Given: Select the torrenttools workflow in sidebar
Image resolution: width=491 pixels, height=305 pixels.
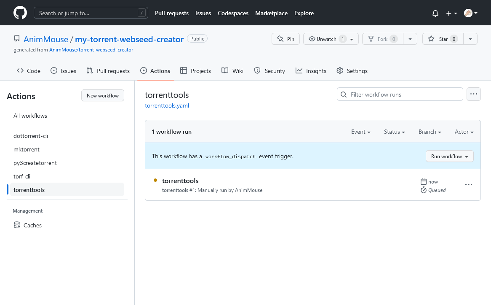Looking at the screenshot, I should 67,190.
